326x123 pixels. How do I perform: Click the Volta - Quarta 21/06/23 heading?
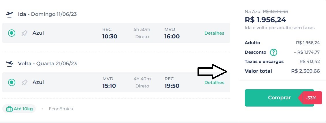[x=47, y=64]
